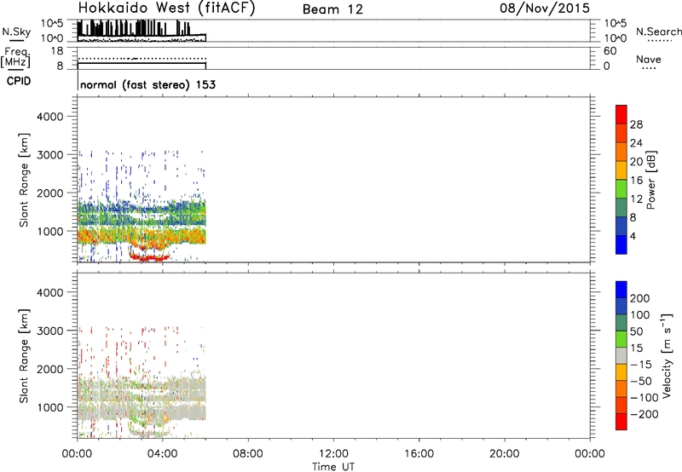
Task: Click the light green 12-16 dB power swatch
Action: [621, 189]
